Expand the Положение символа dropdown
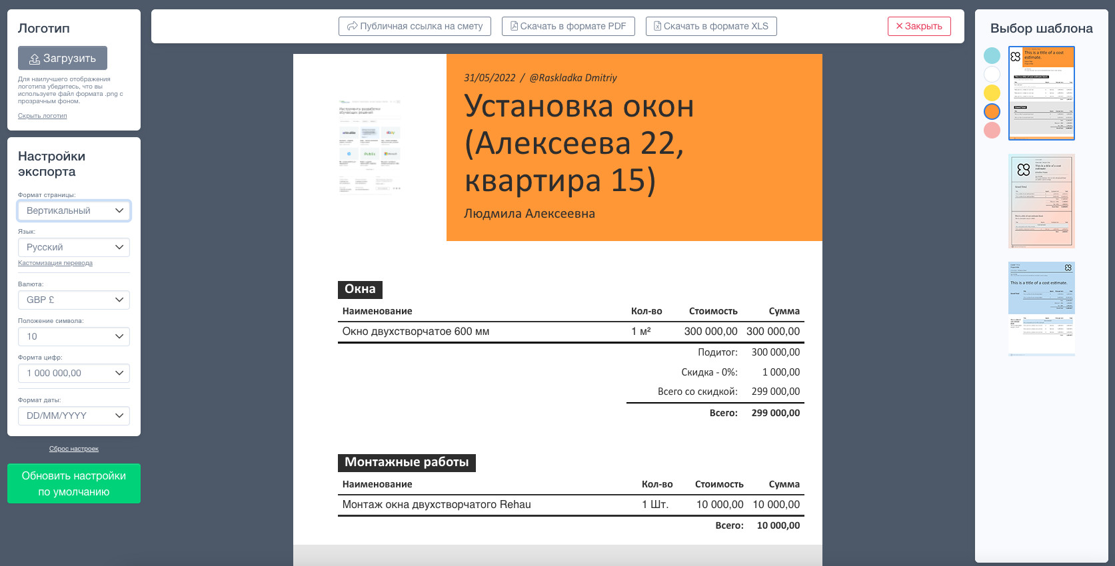The height and width of the screenshot is (566, 1115). [74, 336]
